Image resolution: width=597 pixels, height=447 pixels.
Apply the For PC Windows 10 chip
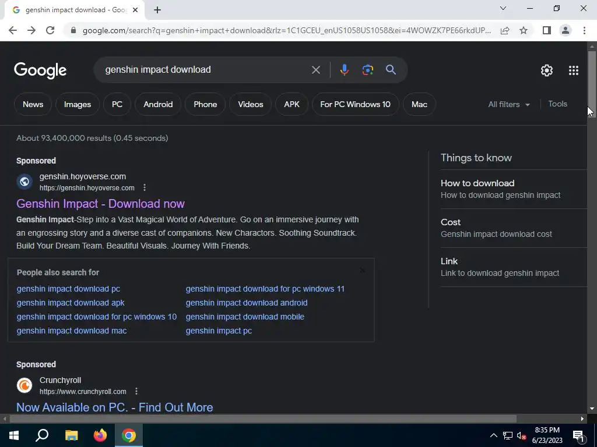click(x=355, y=105)
